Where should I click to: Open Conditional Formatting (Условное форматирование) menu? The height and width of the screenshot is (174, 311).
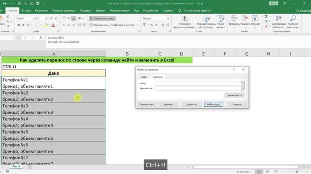[x=185, y=22]
